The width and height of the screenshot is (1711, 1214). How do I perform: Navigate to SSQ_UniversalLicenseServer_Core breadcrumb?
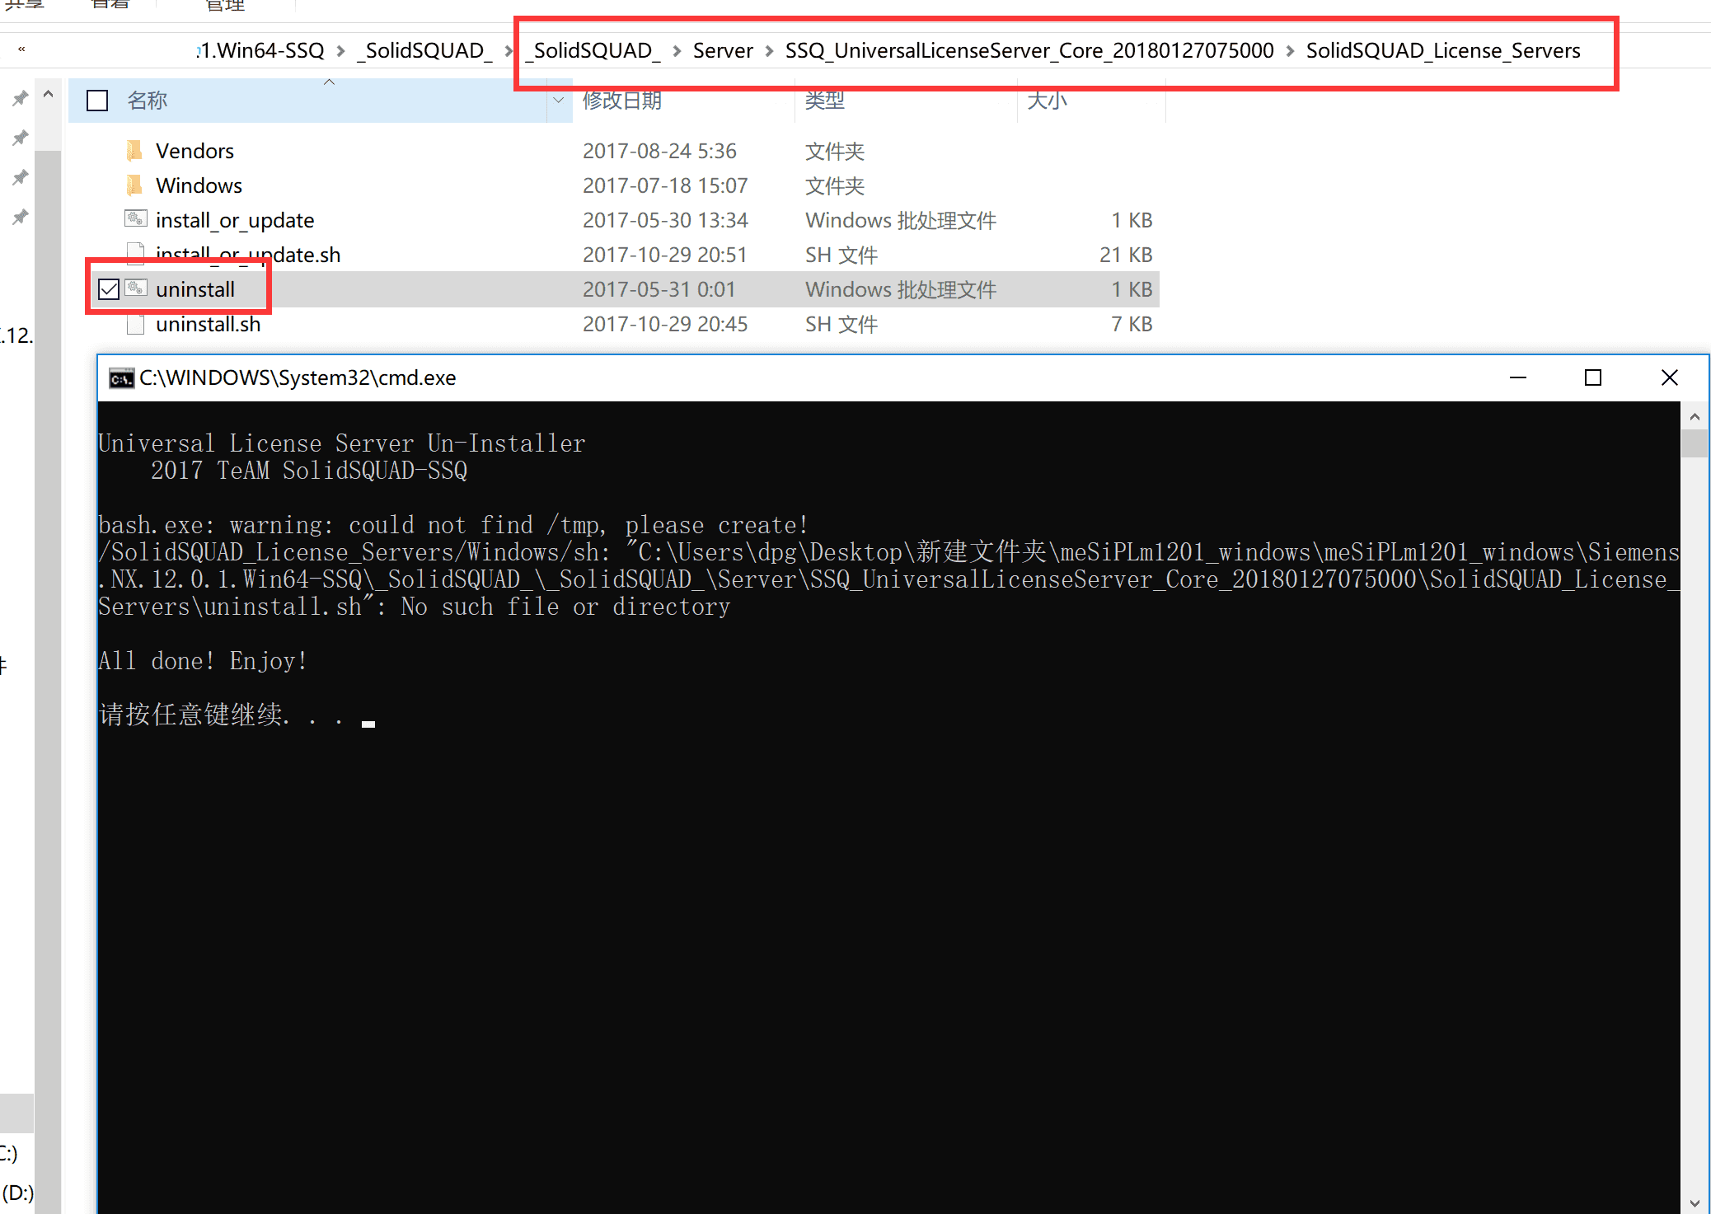coord(1029,51)
